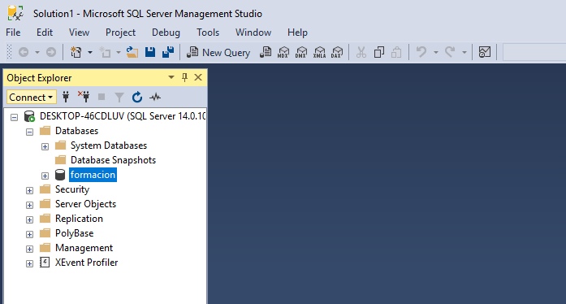This screenshot has height=304, width=566.
Task: Open the Tools menu
Action: [208, 33]
